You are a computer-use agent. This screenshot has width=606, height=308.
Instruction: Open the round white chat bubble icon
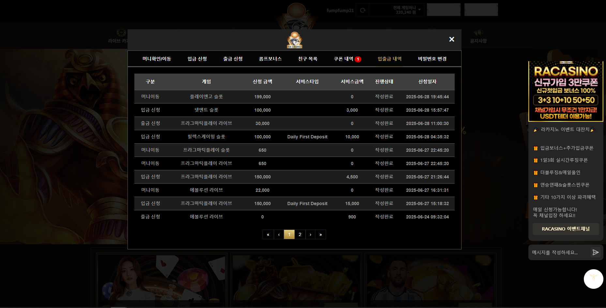593,279
